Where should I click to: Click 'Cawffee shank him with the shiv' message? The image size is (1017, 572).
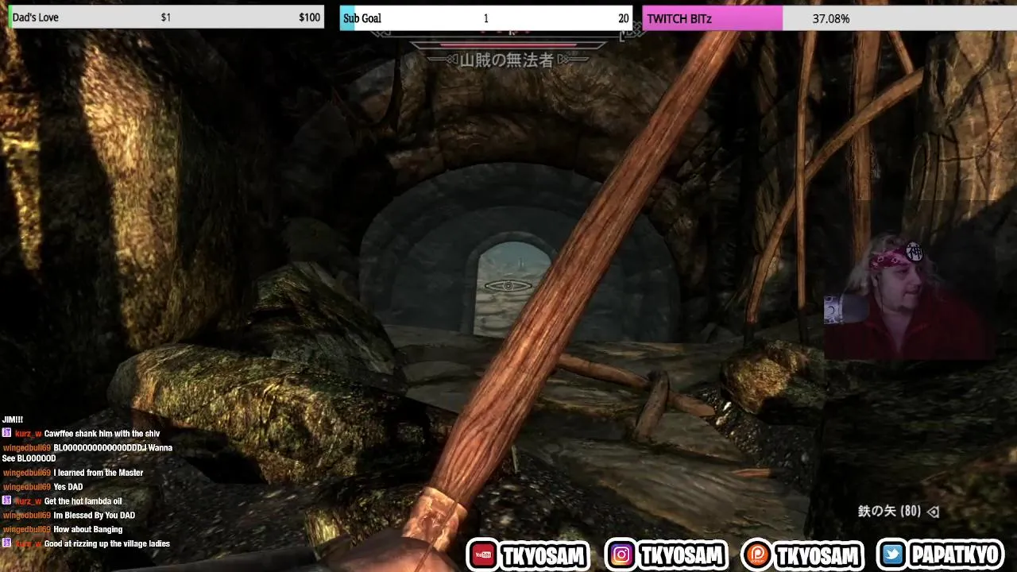point(102,434)
